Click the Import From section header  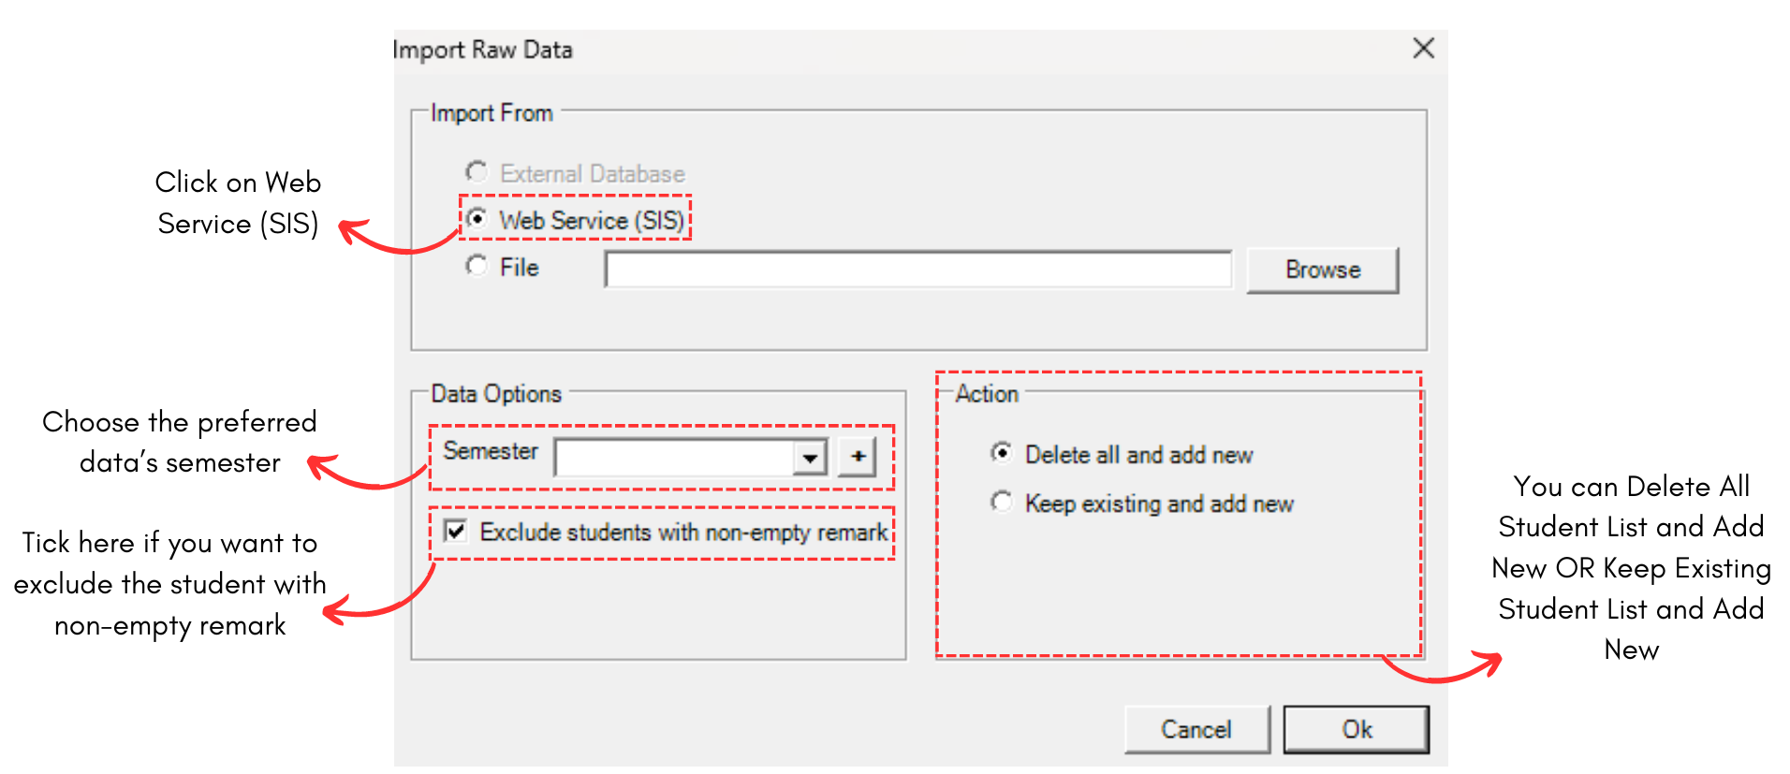click(x=492, y=112)
